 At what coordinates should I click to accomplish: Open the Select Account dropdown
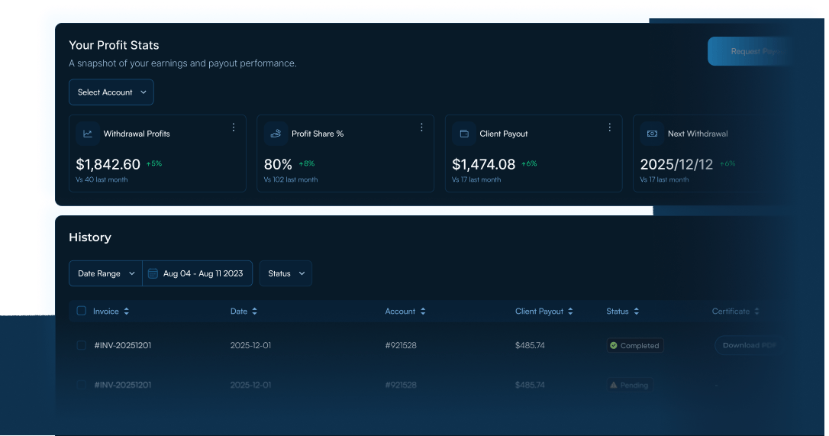point(111,92)
